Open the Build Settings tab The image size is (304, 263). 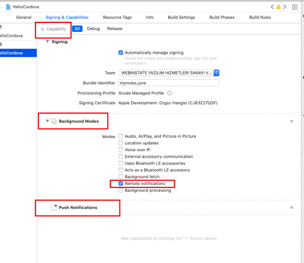[x=181, y=17]
